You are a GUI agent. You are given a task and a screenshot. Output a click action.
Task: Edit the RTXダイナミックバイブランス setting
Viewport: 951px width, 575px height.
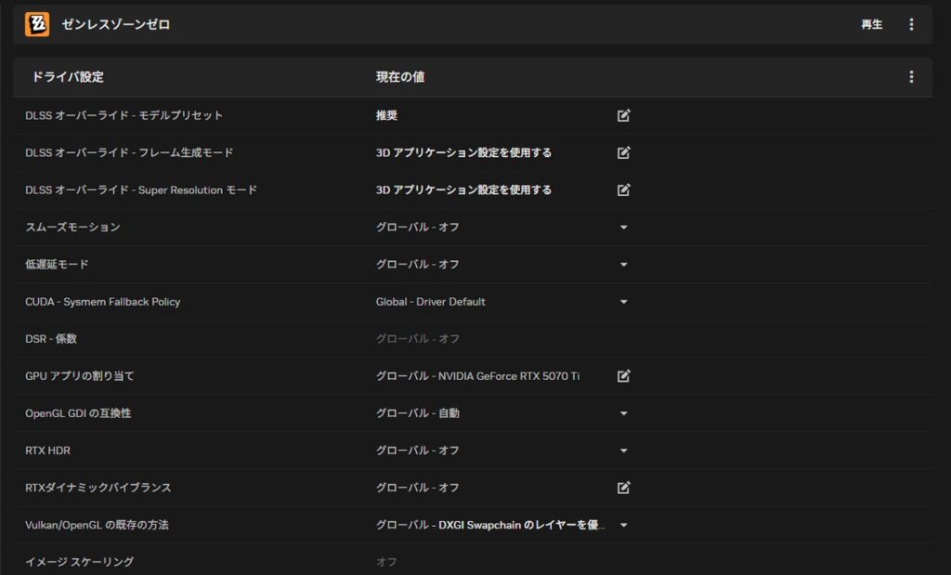coord(623,488)
